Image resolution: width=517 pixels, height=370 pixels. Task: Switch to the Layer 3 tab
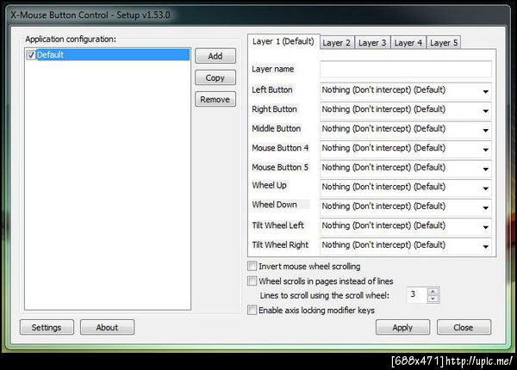[372, 43]
